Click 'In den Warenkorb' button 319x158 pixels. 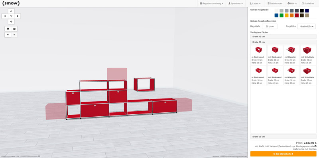click(283, 154)
